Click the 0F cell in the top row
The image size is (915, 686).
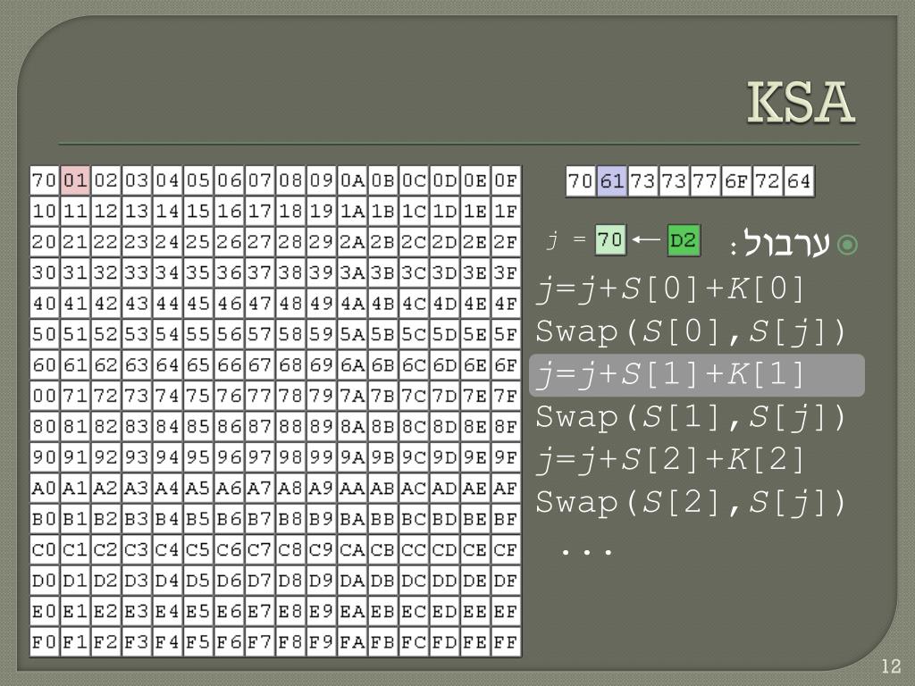point(506,180)
